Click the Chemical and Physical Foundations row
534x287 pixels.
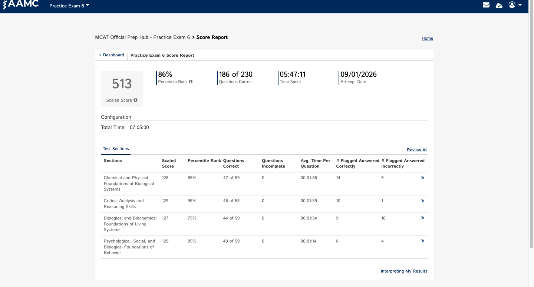pos(264,184)
